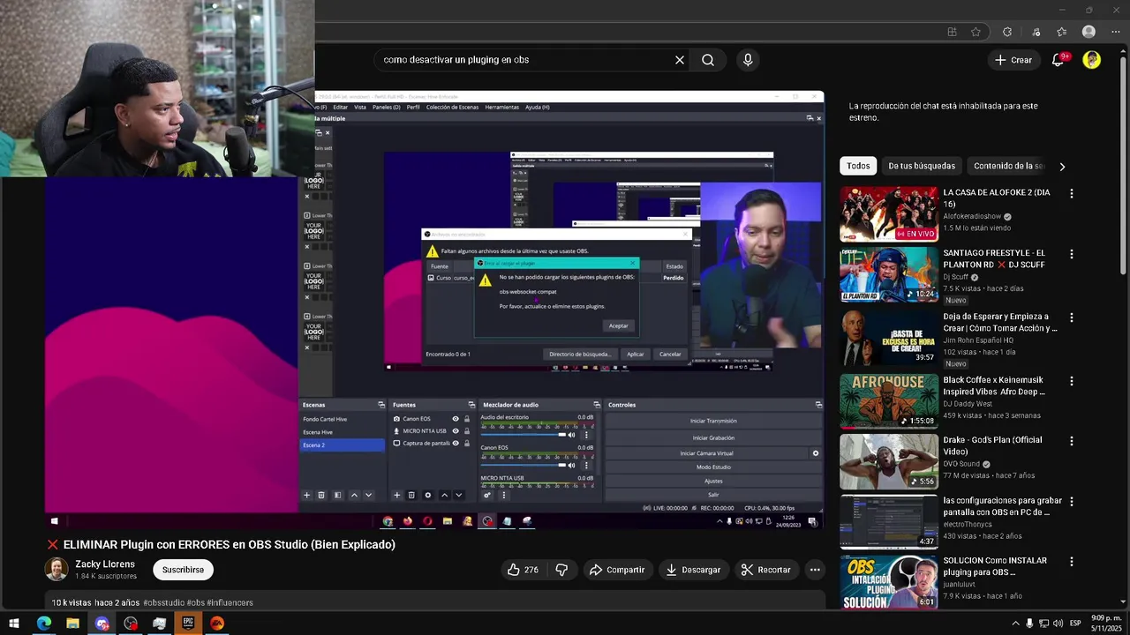Open Zacky Llorens channel link
Viewport: 1130px width, 635px height.
105,564
